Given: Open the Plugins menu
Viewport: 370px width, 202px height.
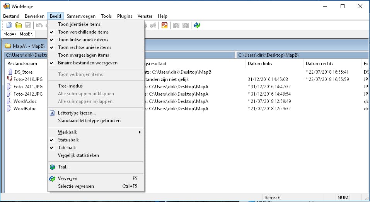Looking at the screenshot, I should click(124, 16).
